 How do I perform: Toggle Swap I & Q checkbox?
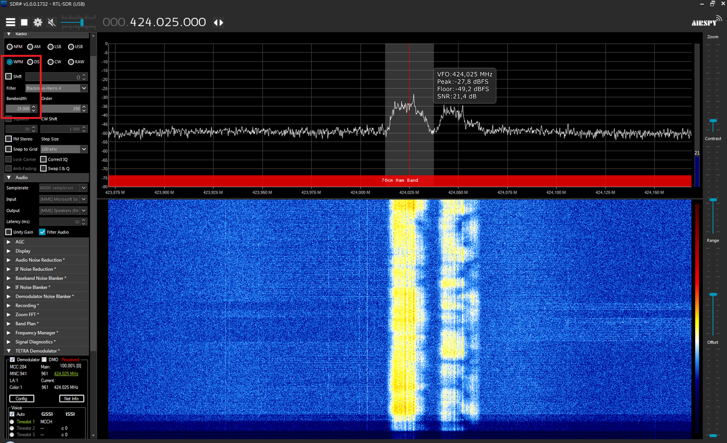click(x=44, y=168)
